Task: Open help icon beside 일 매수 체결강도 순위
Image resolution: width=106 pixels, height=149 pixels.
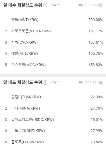Action: pos(45,5)
